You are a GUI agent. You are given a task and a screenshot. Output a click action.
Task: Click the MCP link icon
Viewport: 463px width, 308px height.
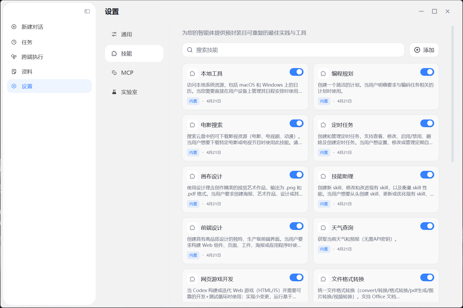[x=114, y=72]
